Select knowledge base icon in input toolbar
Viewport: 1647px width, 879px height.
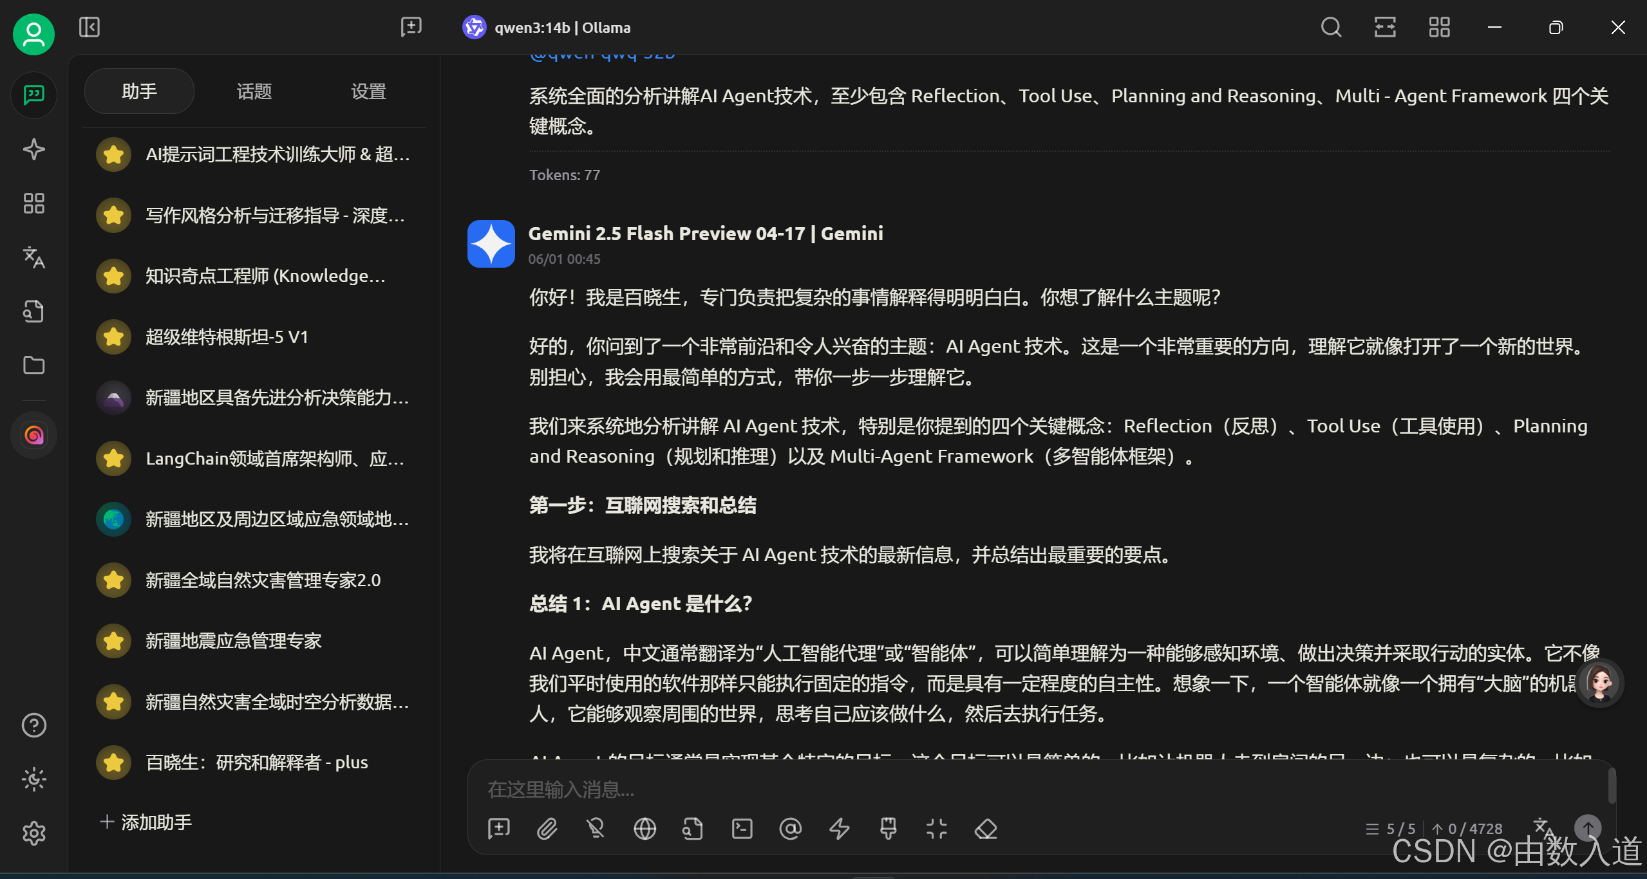pyautogui.click(x=693, y=829)
